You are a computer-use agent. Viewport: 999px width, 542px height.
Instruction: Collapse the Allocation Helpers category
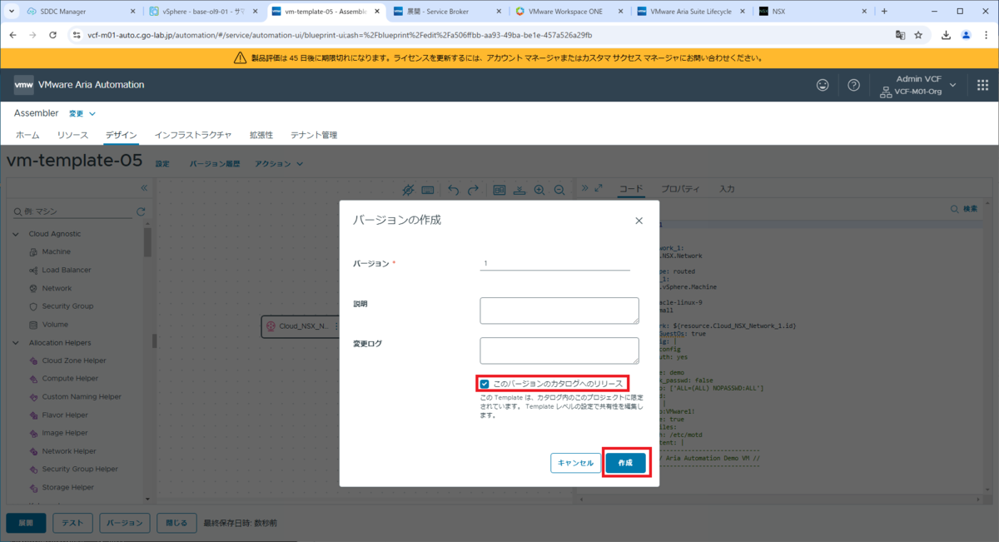15,342
